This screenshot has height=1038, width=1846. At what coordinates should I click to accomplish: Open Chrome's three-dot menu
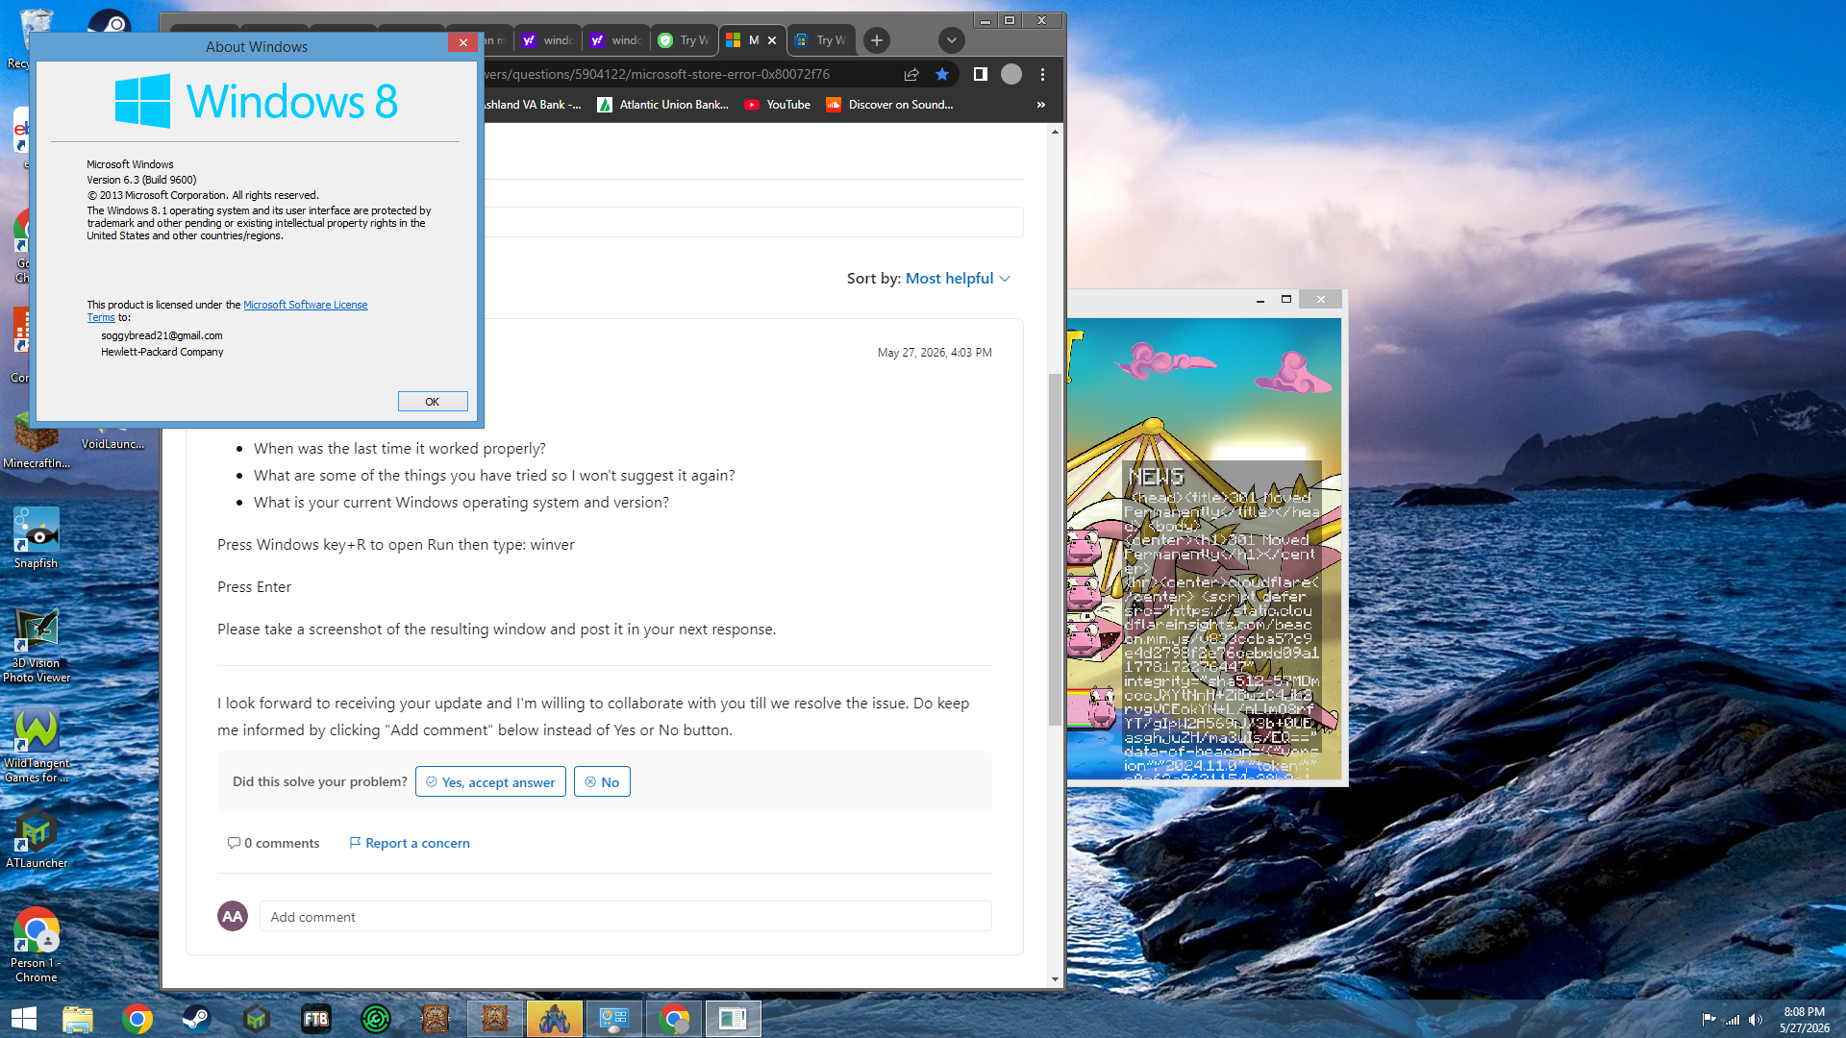[1042, 74]
